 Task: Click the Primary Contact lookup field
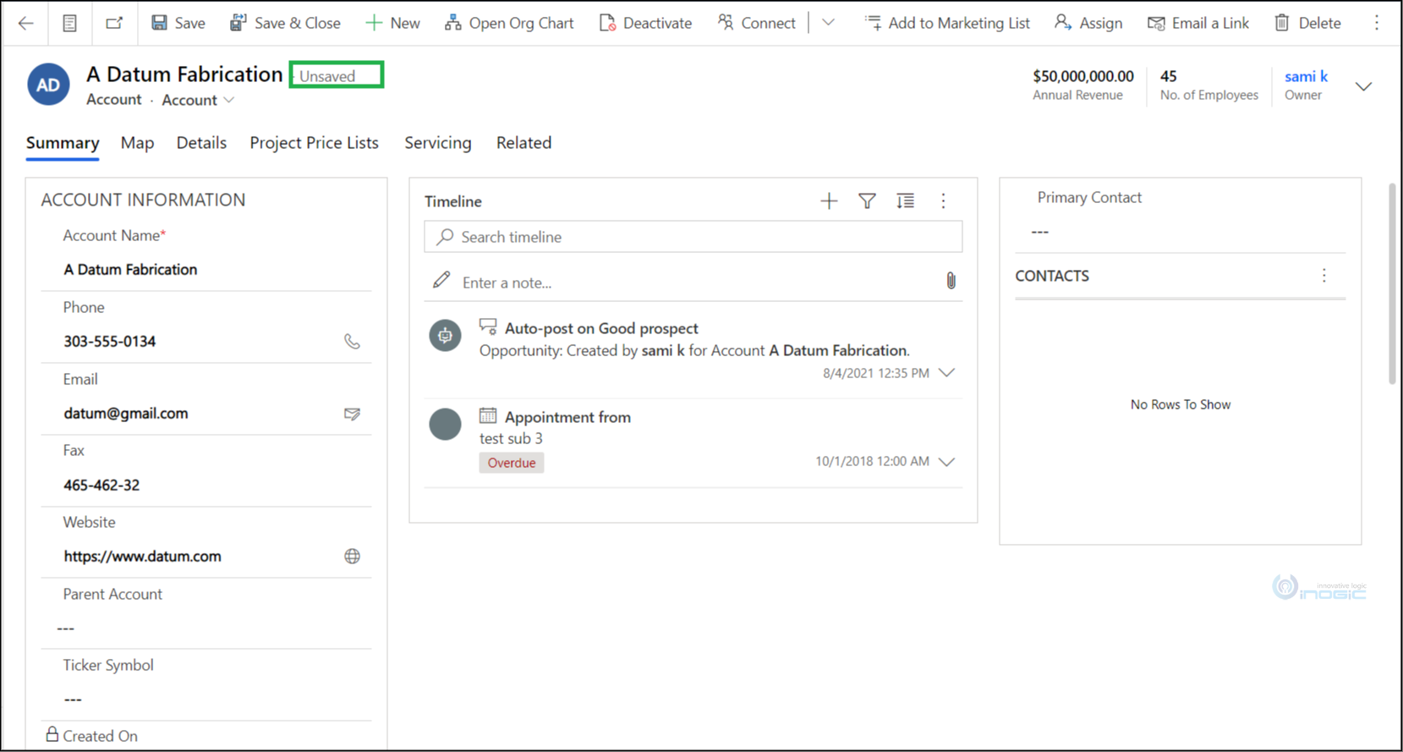(1181, 232)
